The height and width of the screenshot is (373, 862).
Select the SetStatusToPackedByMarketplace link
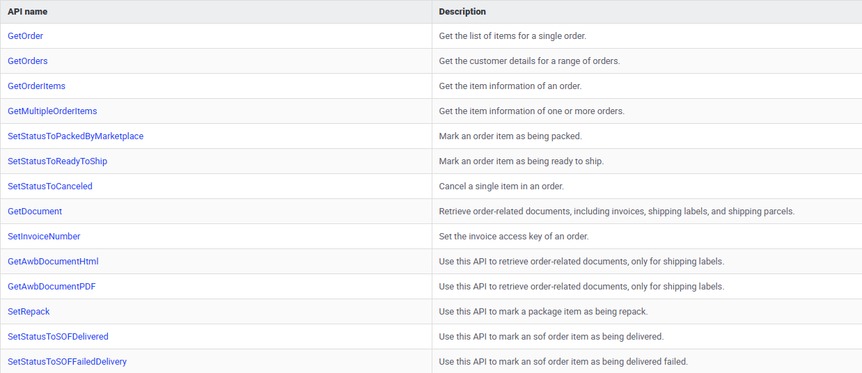[75, 136]
